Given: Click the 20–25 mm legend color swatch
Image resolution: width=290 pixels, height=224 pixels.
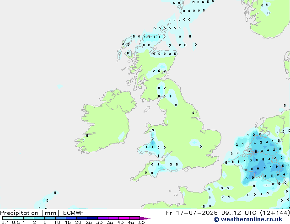Looking at the screenshot, I should (x=81, y=218).
